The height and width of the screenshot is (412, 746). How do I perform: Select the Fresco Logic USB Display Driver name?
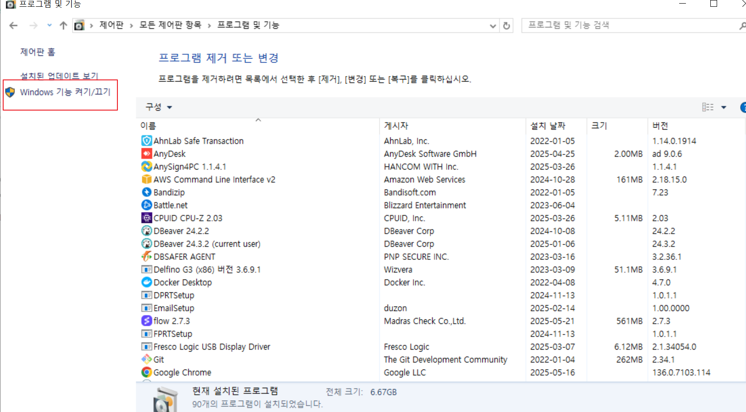[x=212, y=347]
